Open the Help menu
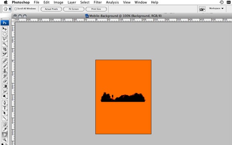This screenshot has height=145, width=232. point(155,2)
